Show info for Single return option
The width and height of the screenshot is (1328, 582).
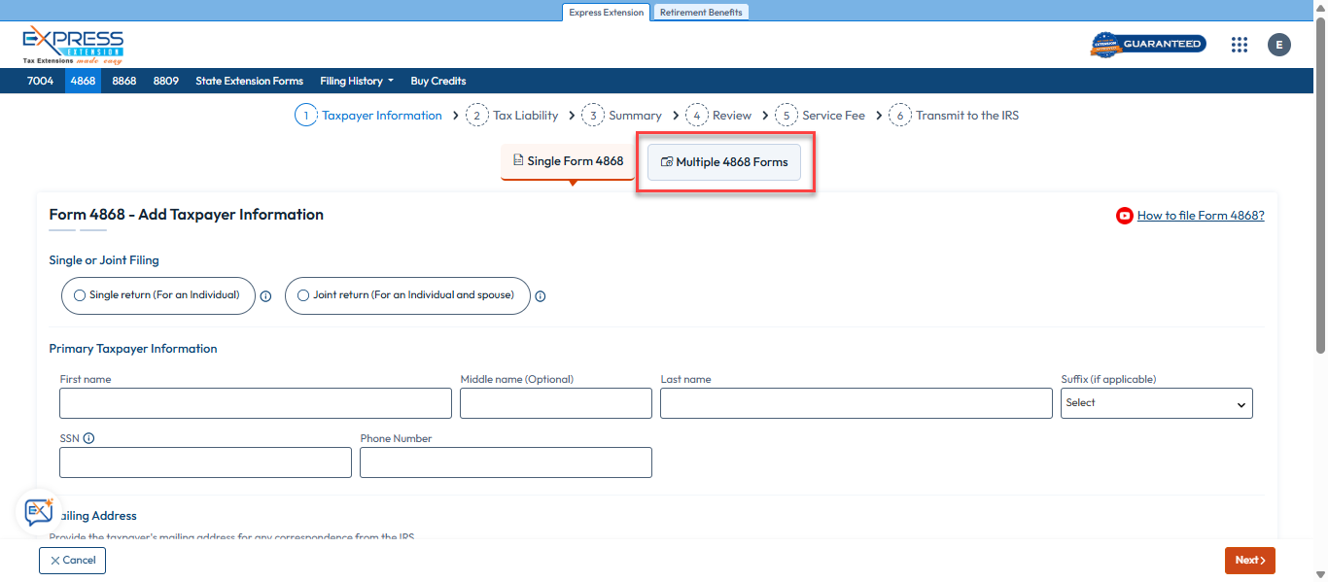(x=265, y=296)
